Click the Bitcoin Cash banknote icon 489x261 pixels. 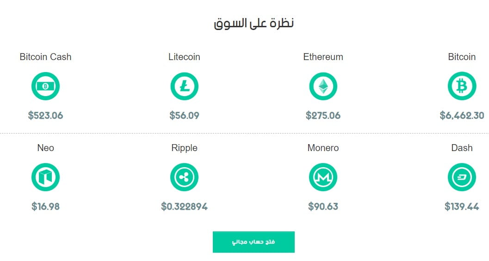[45, 86]
